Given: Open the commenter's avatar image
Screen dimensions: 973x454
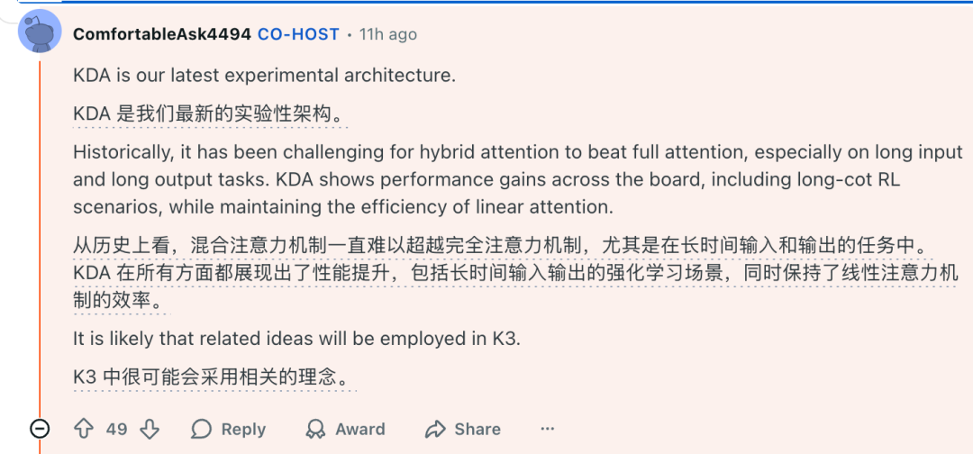Looking at the screenshot, I should [40, 32].
